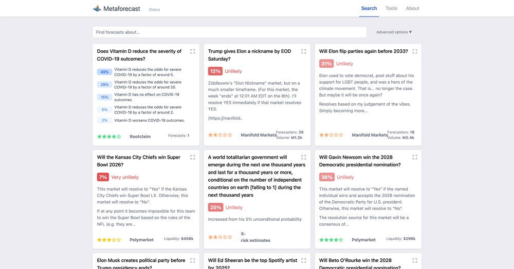This screenshot has height=269, width=514.
Task: Switch to the Tools tab
Action: 391,9
